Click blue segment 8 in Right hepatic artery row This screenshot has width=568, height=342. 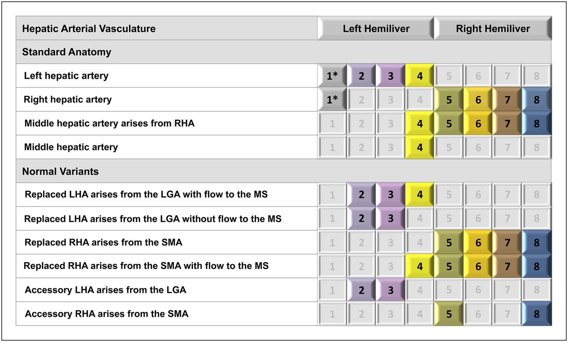(x=536, y=100)
